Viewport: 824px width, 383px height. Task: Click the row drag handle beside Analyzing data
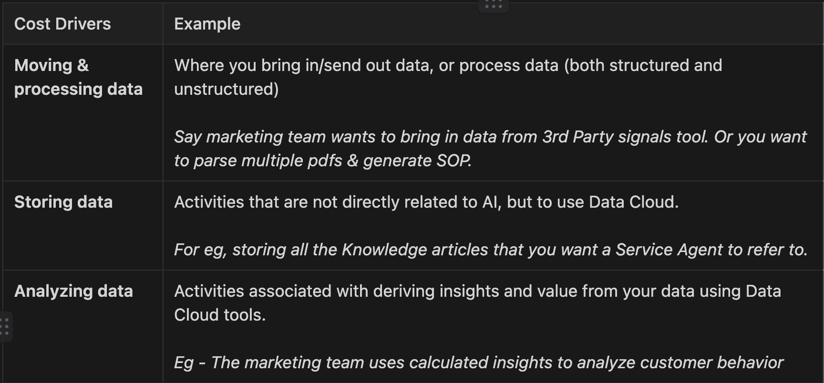5,327
